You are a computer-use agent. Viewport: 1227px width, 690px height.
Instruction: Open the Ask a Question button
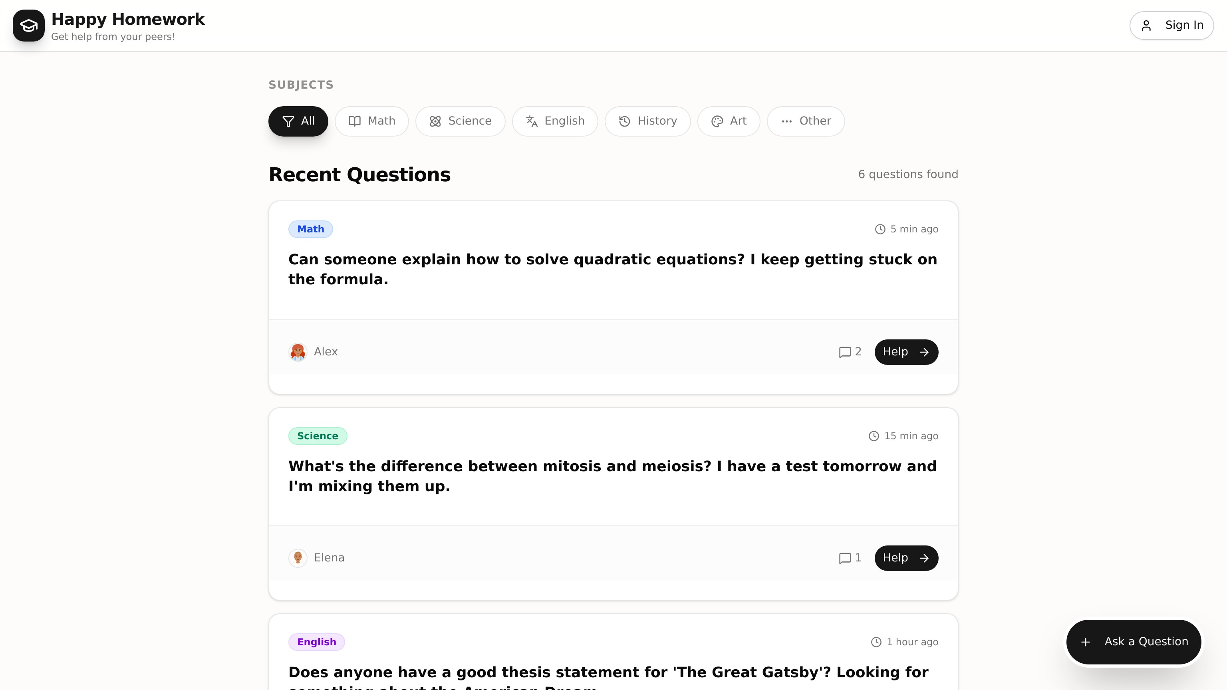tap(1134, 642)
